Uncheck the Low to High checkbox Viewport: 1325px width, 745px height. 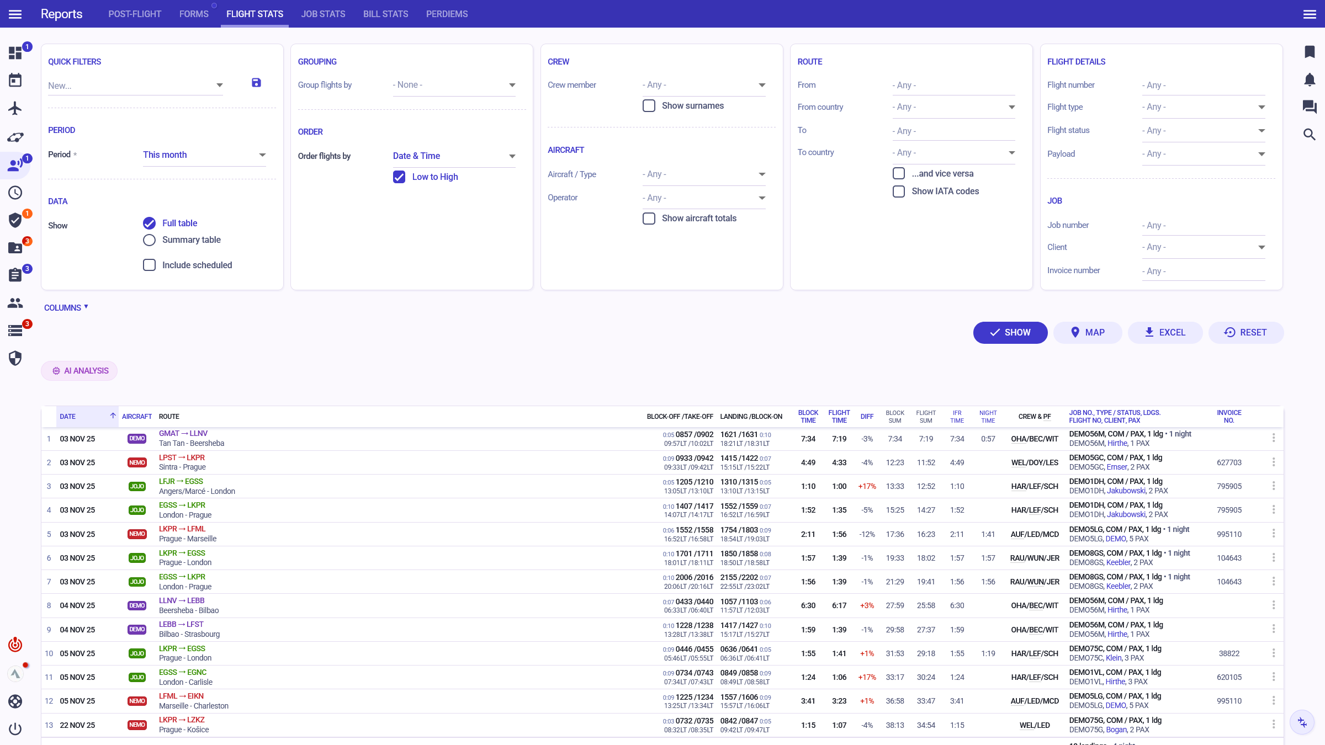point(399,177)
